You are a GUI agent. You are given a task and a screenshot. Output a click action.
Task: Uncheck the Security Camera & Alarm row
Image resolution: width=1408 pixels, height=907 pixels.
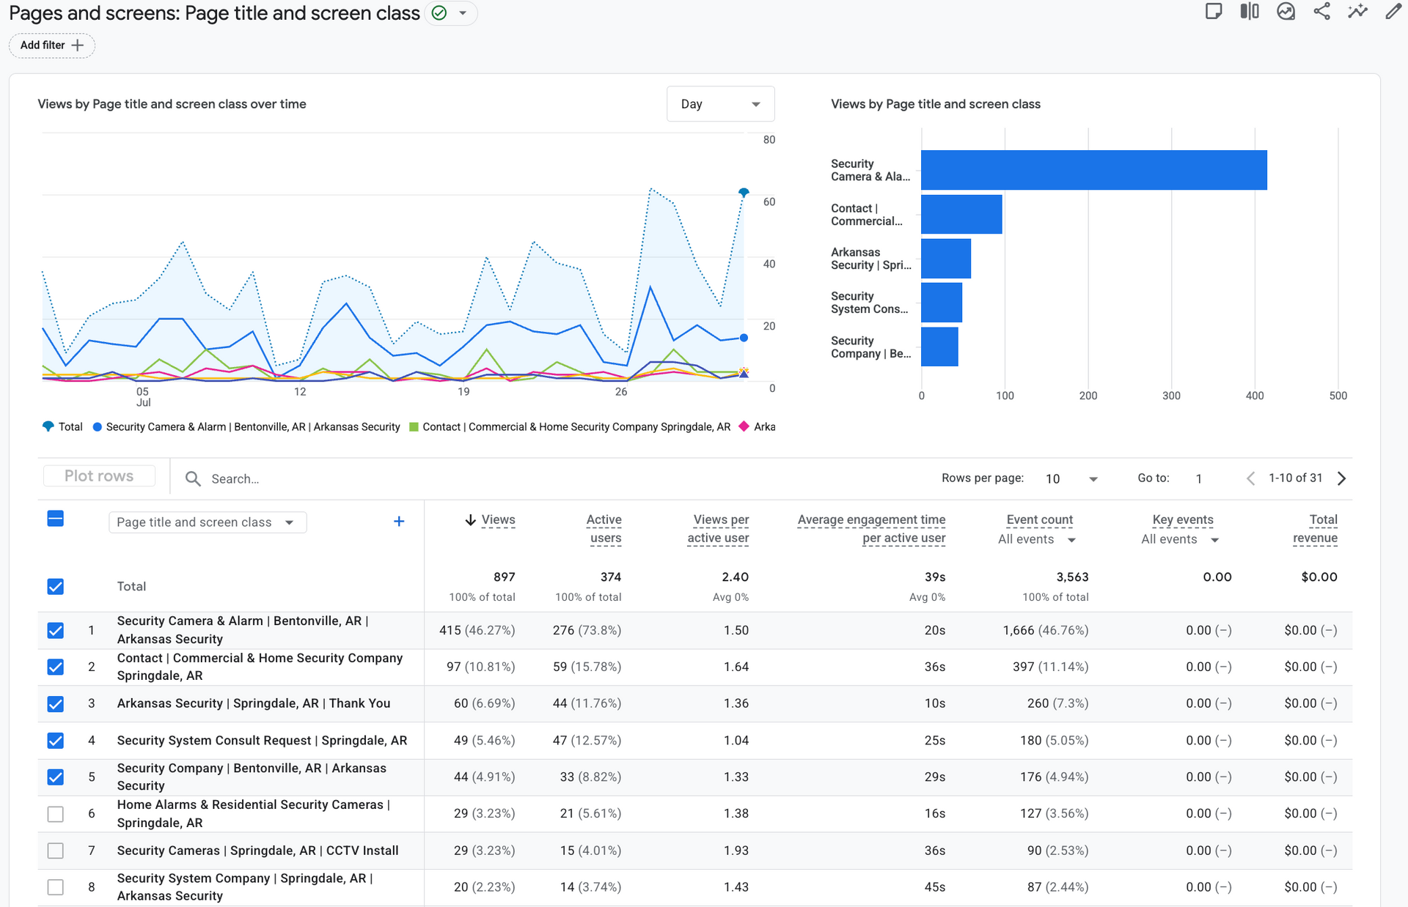(56, 630)
